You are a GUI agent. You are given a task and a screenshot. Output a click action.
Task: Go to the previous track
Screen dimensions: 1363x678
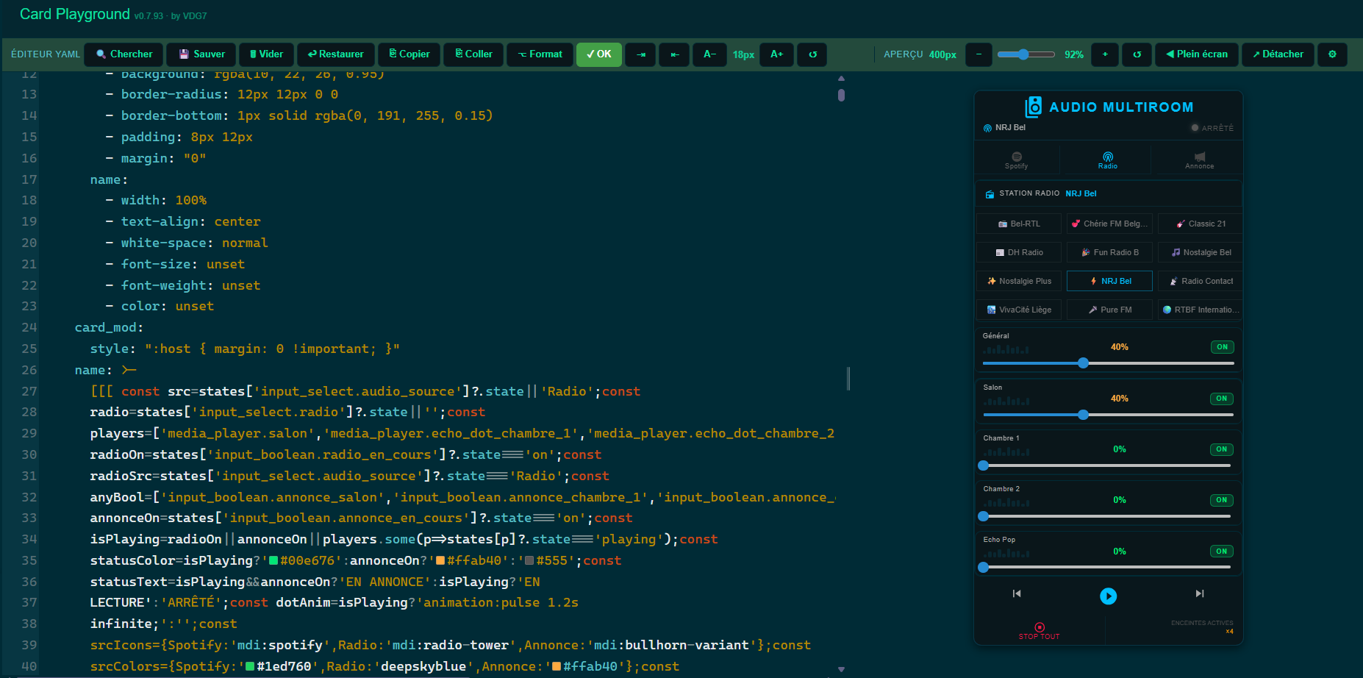click(1017, 594)
